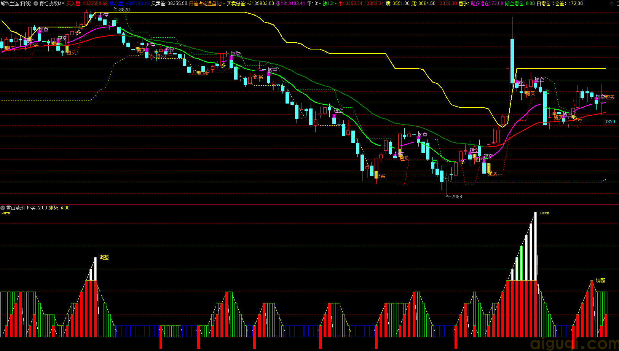Click the 短买: 2.00 value in the sub-panel
The image size is (619, 351).
pos(37,208)
